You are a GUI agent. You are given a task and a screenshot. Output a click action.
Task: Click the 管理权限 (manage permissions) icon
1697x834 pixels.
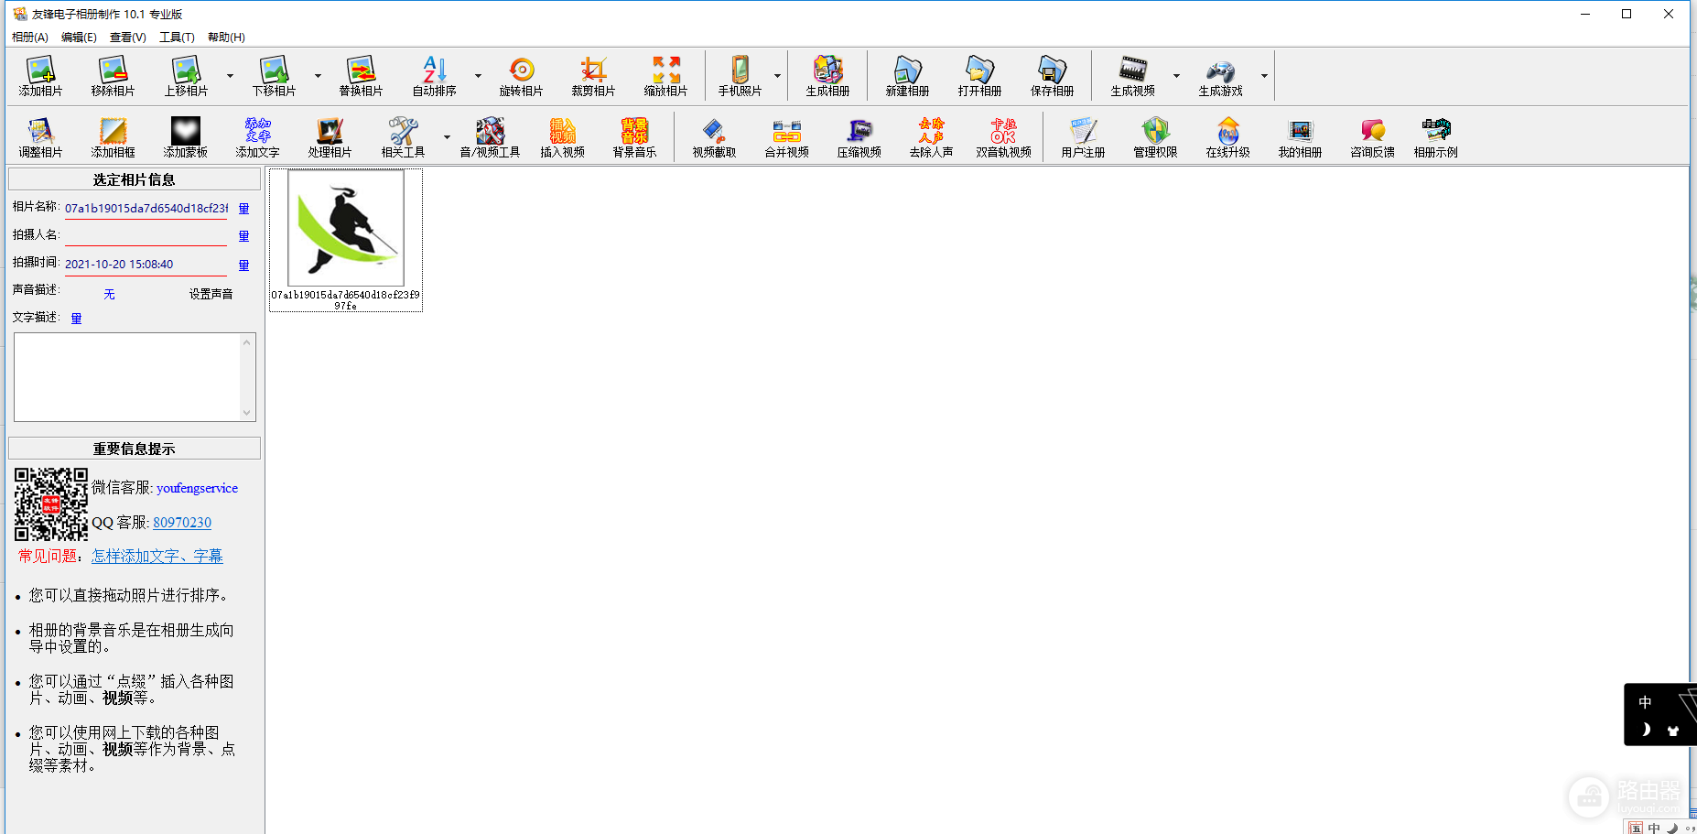click(x=1155, y=137)
